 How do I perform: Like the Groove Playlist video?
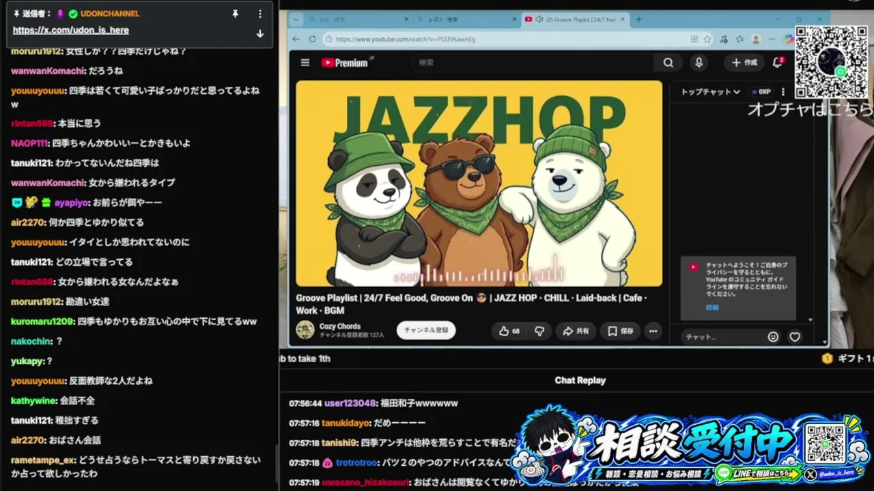[x=509, y=331]
